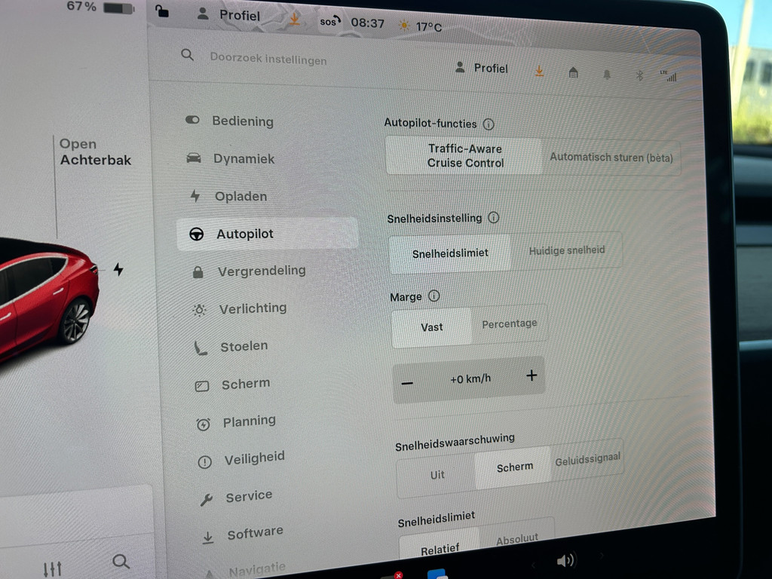Show info for Autopilot-functies
Image resolution: width=772 pixels, height=579 pixels.
pos(489,124)
